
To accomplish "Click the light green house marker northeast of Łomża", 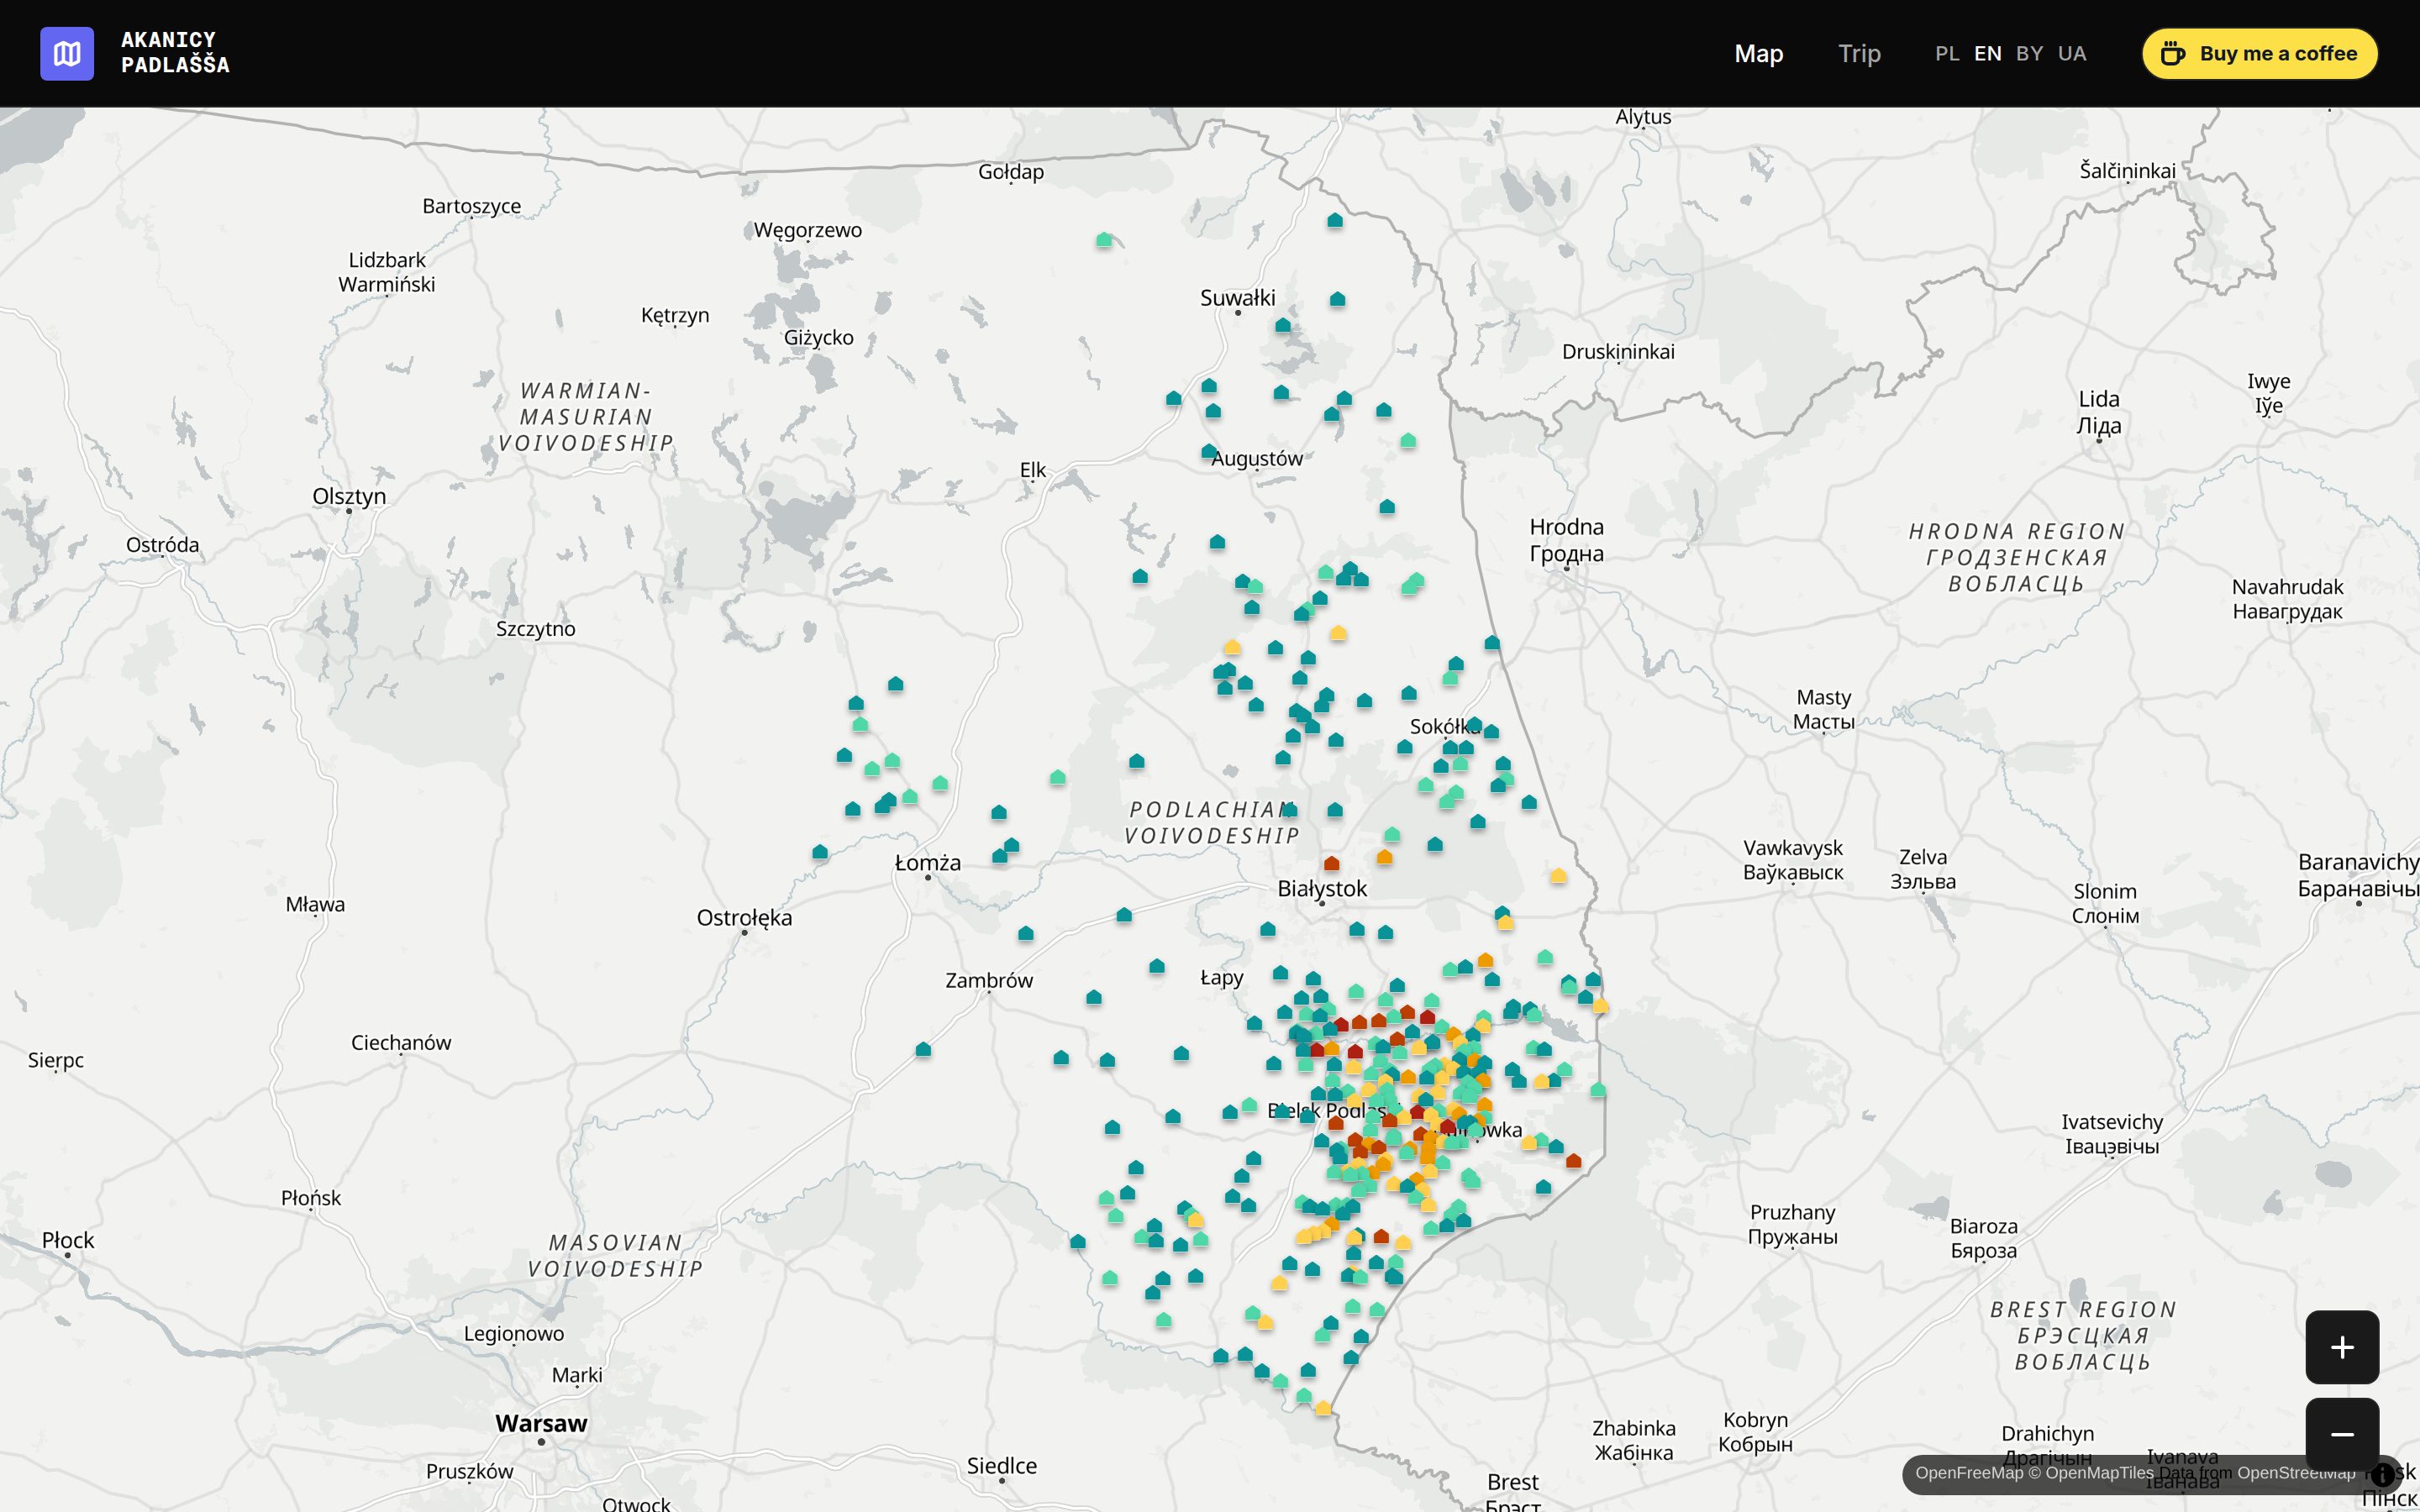I will click(x=1057, y=777).
